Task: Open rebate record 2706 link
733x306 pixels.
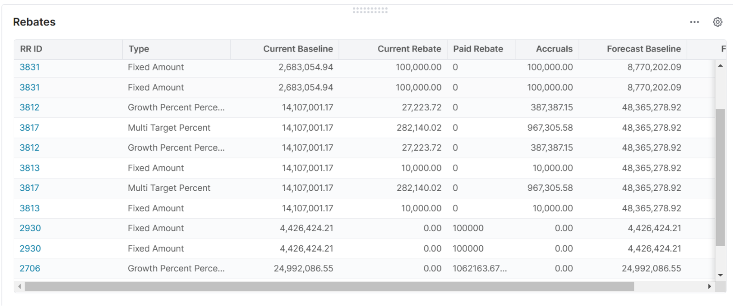Action: coord(30,269)
